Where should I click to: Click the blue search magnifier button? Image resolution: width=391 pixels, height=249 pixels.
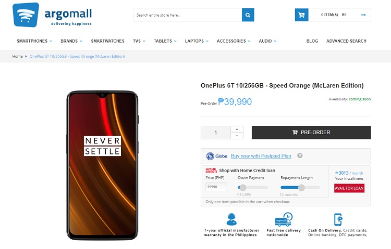[x=248, y=15]
